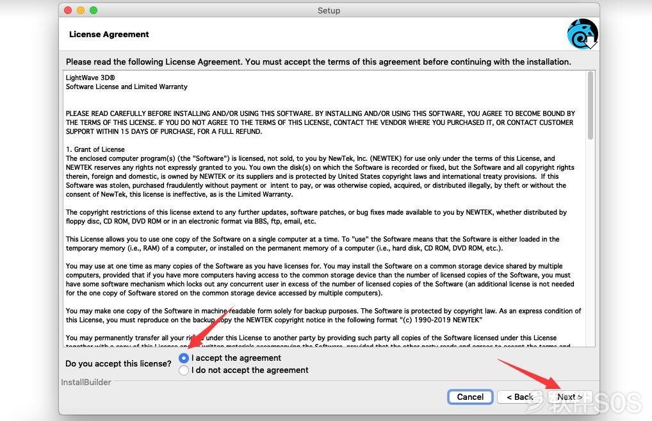This screenshot has width=652, height=421.
Task: Click paragraph starting "This License allows you to use"
Action: tap(313, 244)
